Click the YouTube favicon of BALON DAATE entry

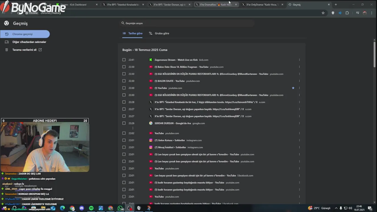click(x=151, y=81)
